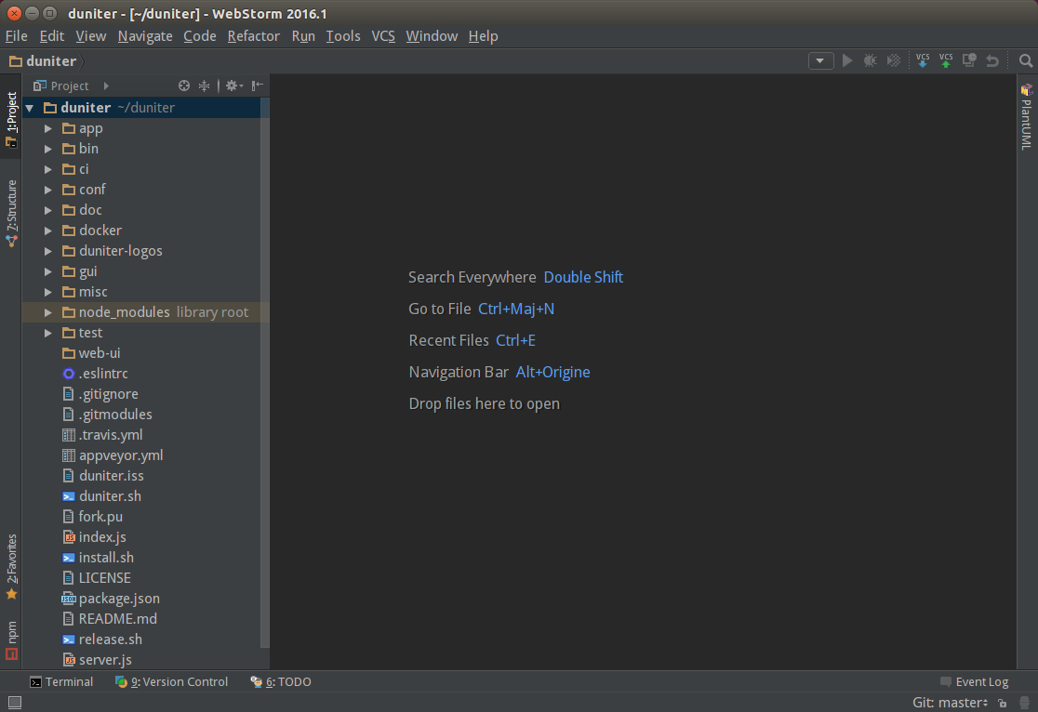Click the VCS commit changes icon
1038x712 pixels.
coord(946,60)
